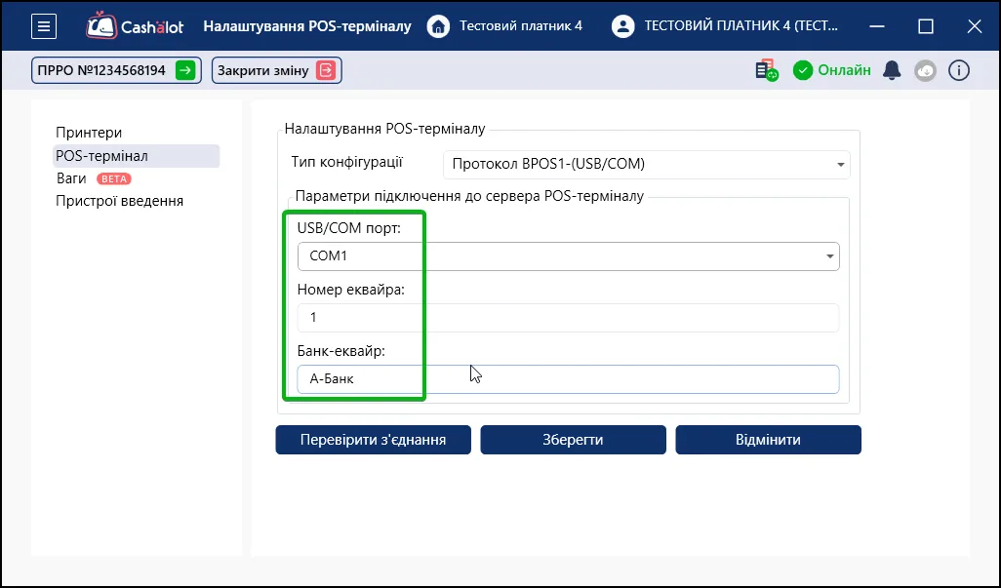
Task: Click the ПРРО №1234568194 button
Action: pos(117,70)
